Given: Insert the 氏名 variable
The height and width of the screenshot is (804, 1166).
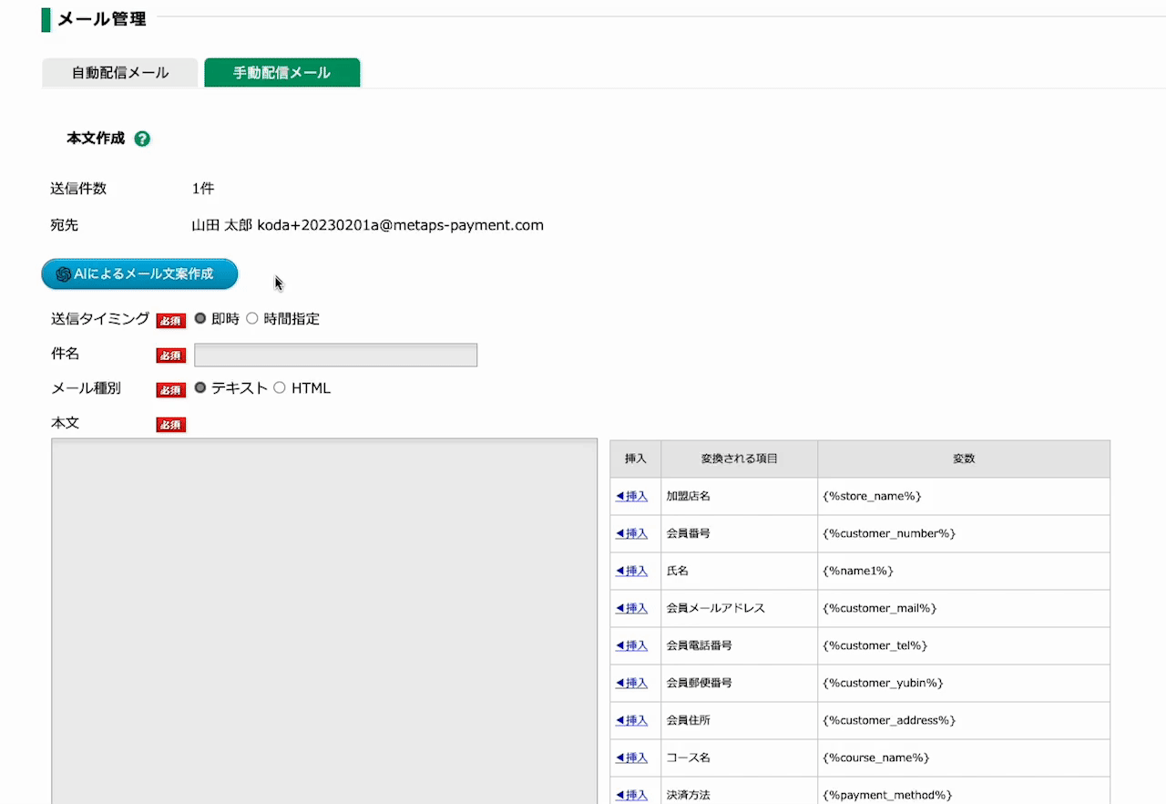Looking at the screenshot, I should tap(632, 572).
